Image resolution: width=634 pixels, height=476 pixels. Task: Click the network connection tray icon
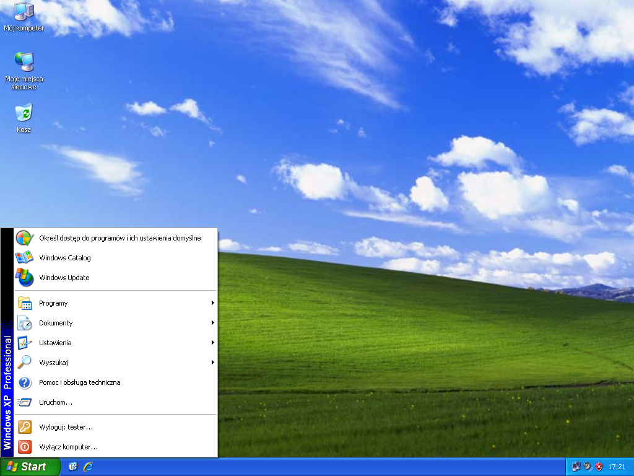pyautogui.click(x=576, y=467)
